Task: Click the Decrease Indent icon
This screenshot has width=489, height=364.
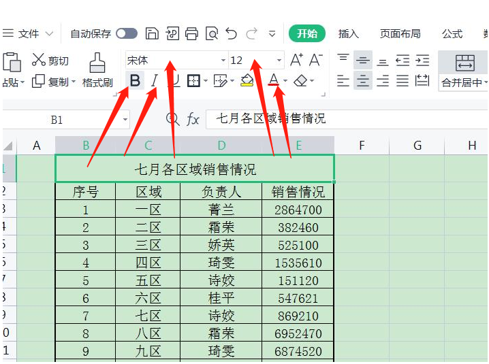Action: click(x=403, y=60)
